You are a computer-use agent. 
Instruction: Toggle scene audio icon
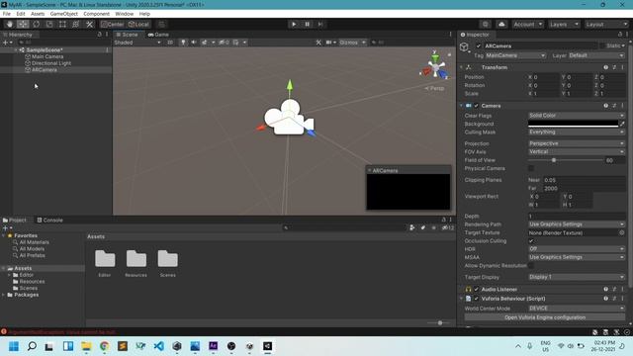coord(194,43)
